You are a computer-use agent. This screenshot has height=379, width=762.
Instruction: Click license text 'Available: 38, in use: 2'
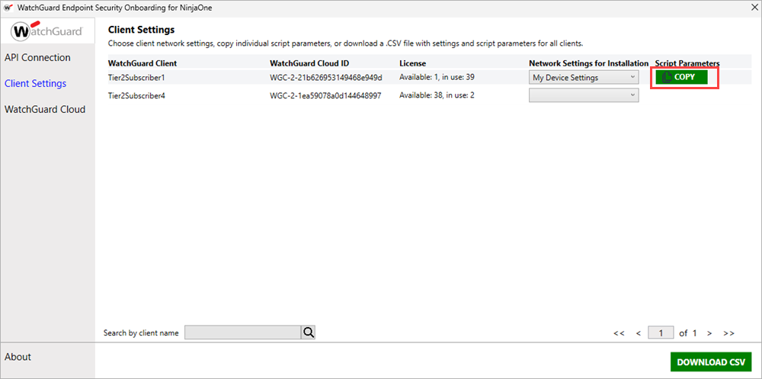click(x=437, y=95)
